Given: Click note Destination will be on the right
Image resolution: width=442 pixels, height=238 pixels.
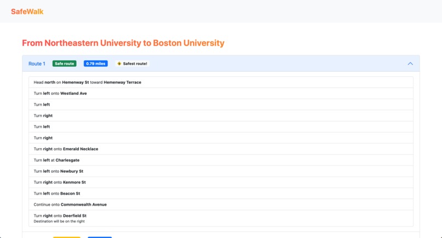Looking at the screenshot, I should (x=59, y=222).
